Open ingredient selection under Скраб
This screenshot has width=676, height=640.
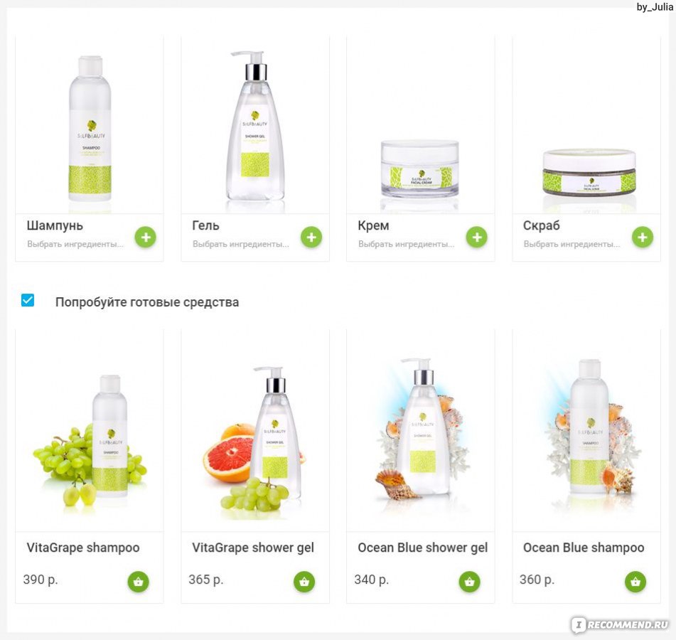point(572,244)
